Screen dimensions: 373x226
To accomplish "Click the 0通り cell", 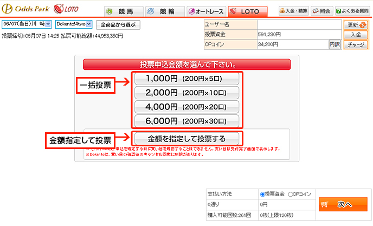I will pos(232,204).
